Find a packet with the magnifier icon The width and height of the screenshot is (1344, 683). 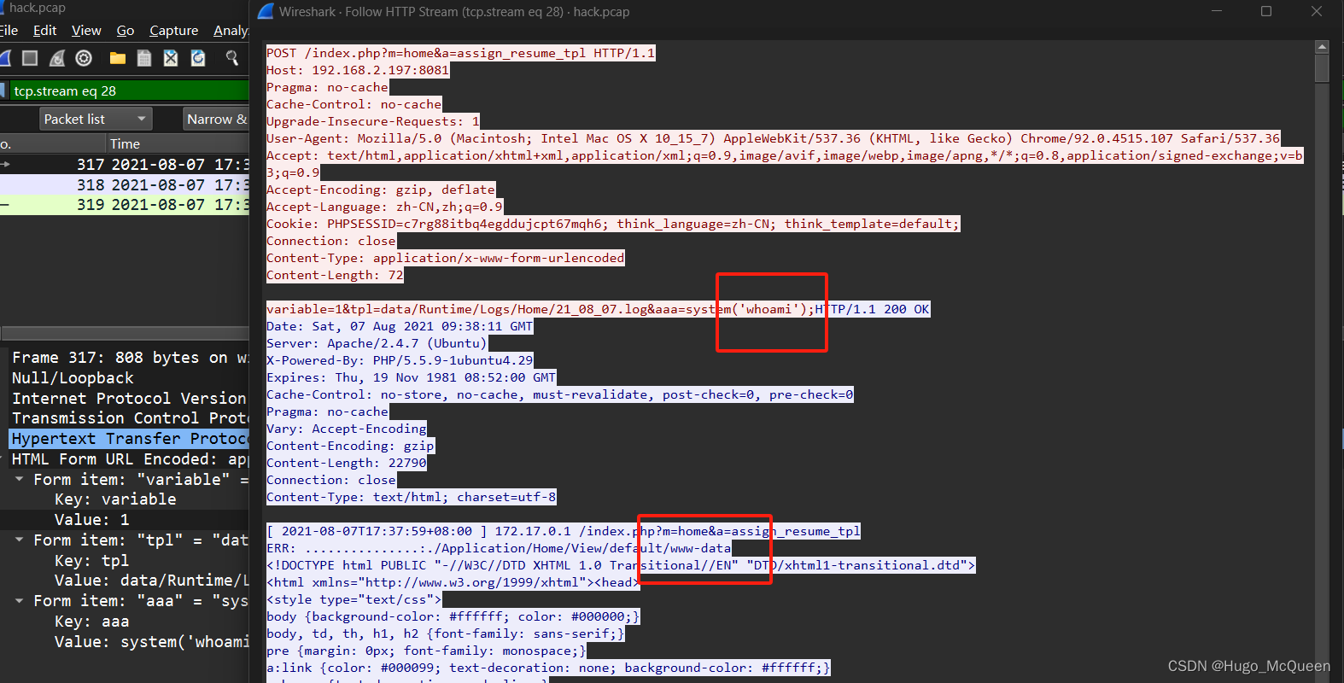pos(232,58)
